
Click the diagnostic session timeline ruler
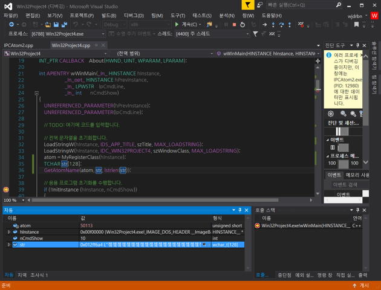(x=343, y=131)
